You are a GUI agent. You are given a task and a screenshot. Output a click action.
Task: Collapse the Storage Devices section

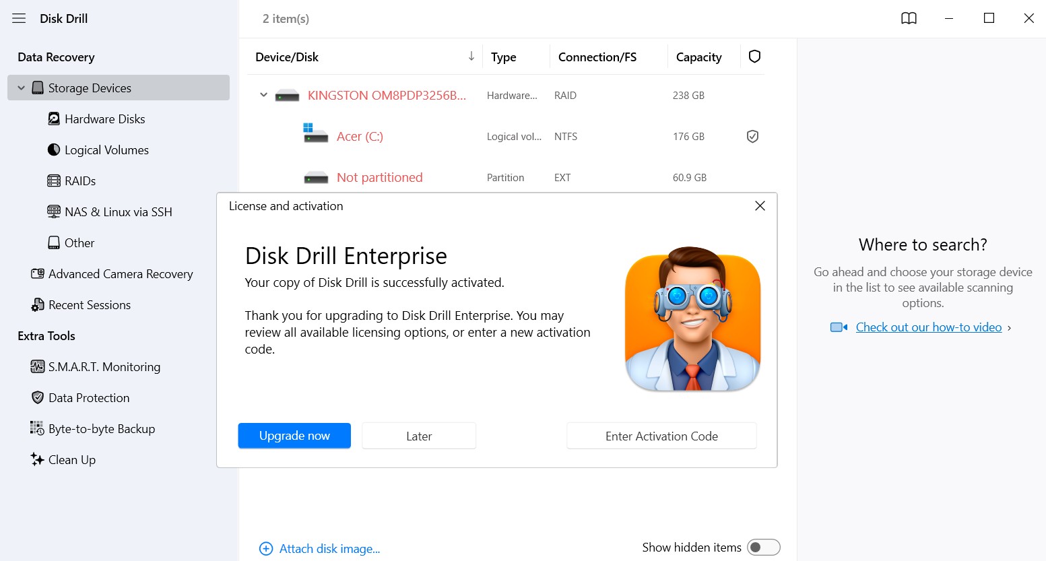click(x=21, y=88)
